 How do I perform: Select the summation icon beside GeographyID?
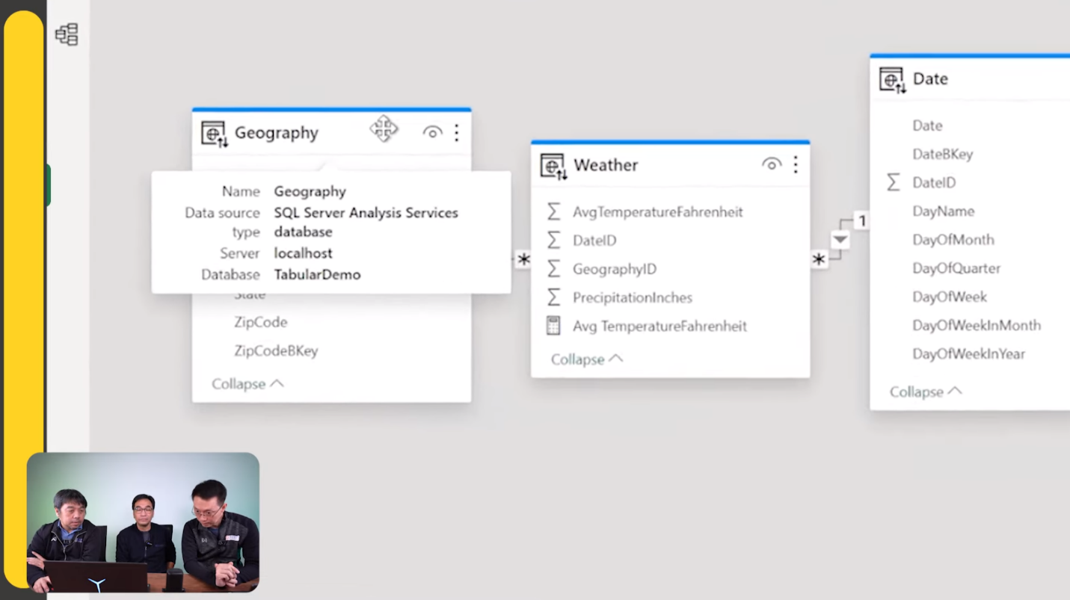(x=553, y=269)
